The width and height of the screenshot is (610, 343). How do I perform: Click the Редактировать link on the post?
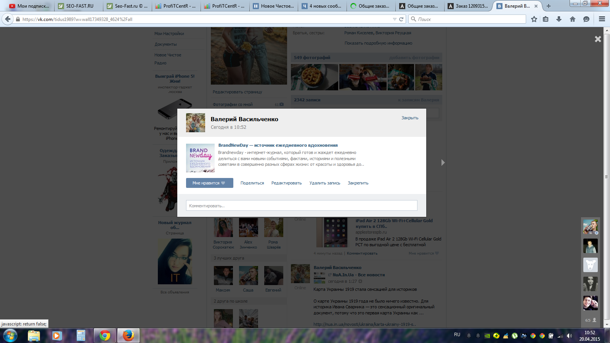286,183
